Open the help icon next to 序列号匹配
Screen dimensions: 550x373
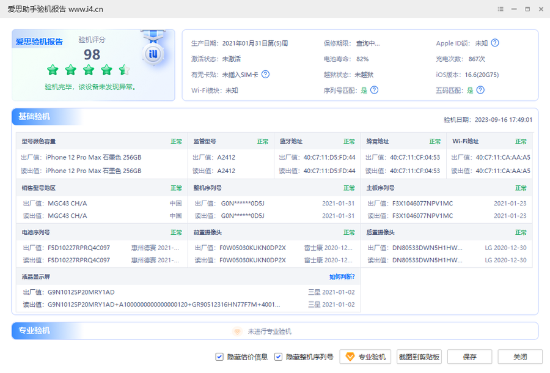pyautogui.click(x=374, y=90)
